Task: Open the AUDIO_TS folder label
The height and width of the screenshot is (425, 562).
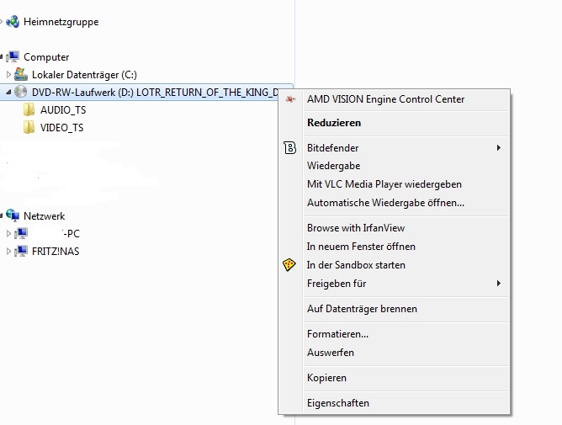Action: 63,109
